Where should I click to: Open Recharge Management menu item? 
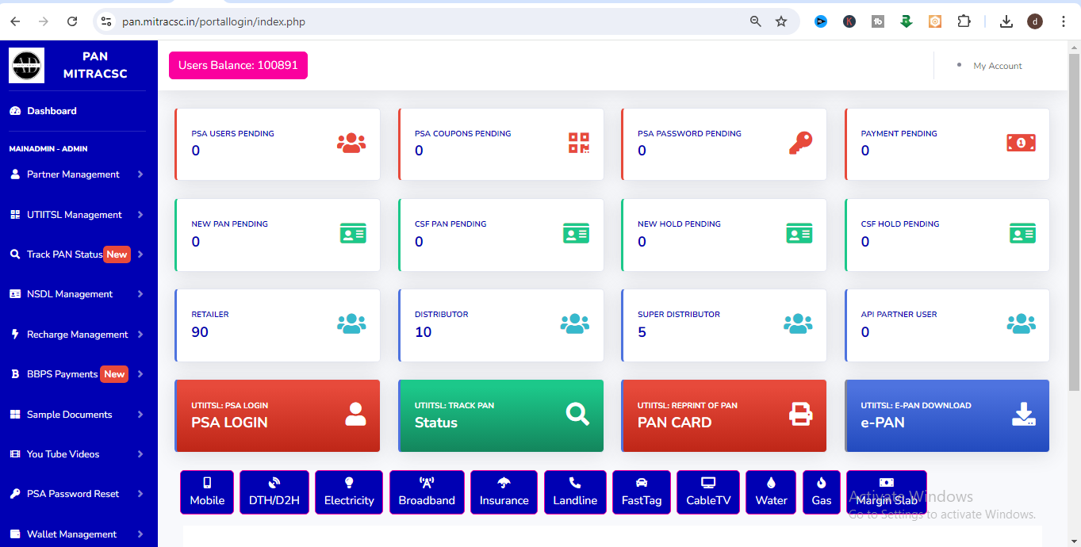(78, 335)
